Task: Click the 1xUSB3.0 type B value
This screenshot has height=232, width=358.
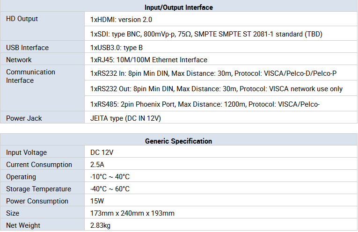Action: (117, 48)
